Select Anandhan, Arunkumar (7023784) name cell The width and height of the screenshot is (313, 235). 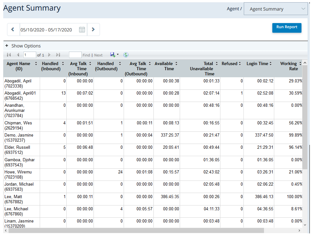coord(21,111)
